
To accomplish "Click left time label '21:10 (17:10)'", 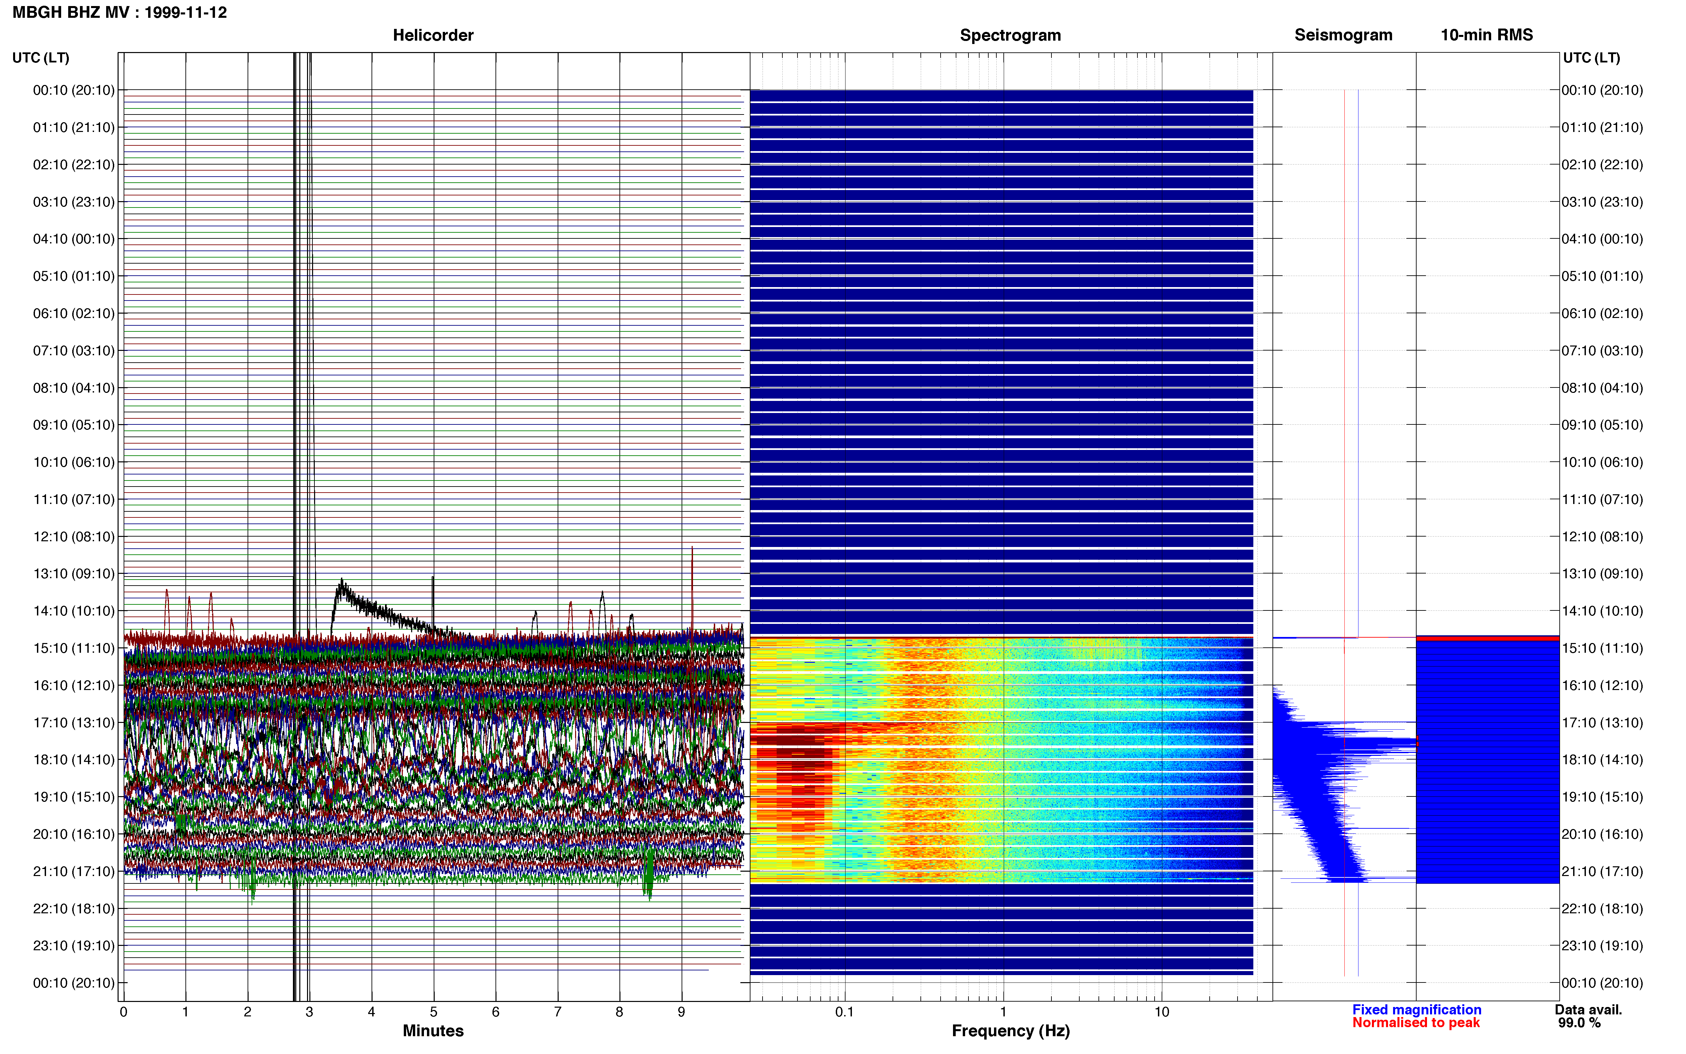I will pos(74,871).
